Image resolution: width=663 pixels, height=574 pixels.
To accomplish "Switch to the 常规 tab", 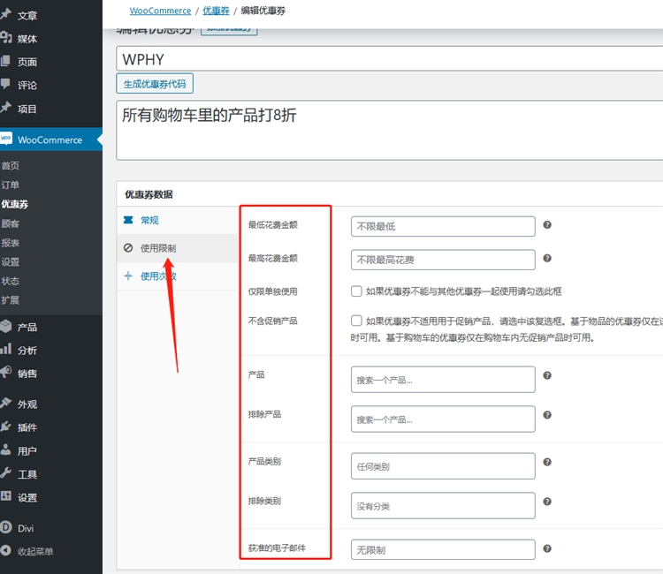I will 178,220.
